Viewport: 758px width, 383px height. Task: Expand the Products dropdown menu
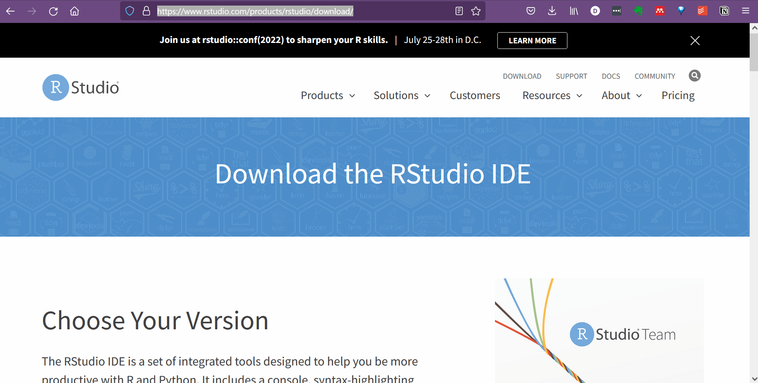tap(328, 95)
